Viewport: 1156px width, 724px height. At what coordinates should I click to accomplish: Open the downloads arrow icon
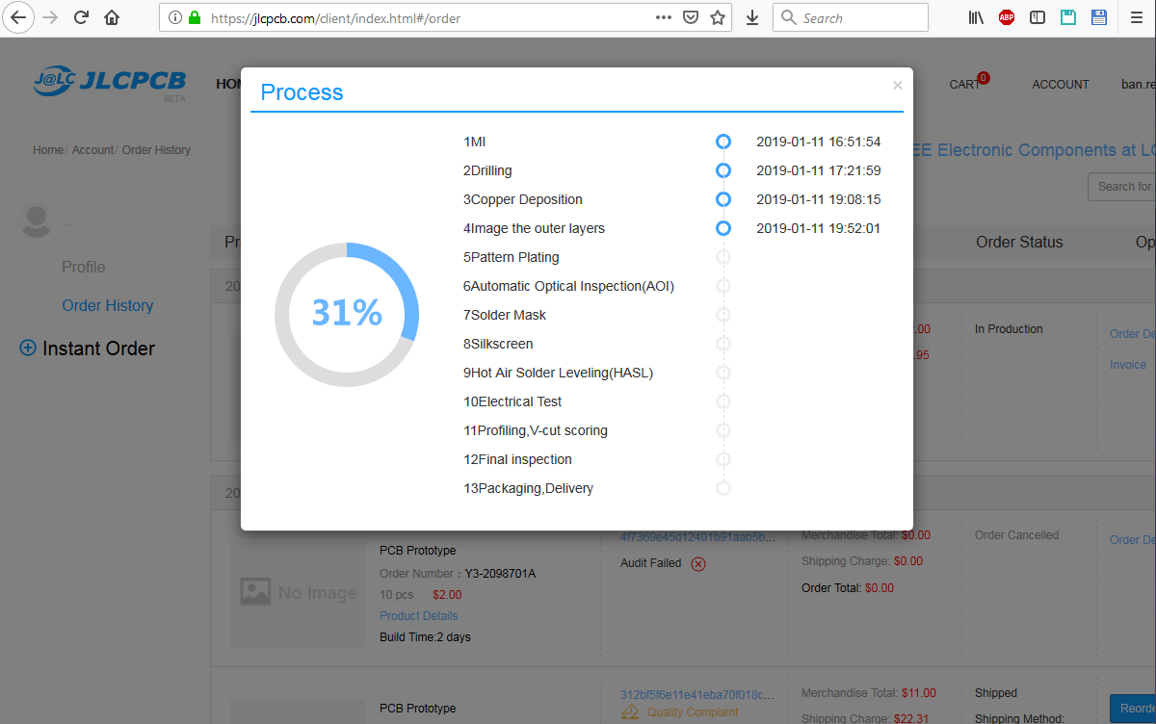click(x=752, y=17)
